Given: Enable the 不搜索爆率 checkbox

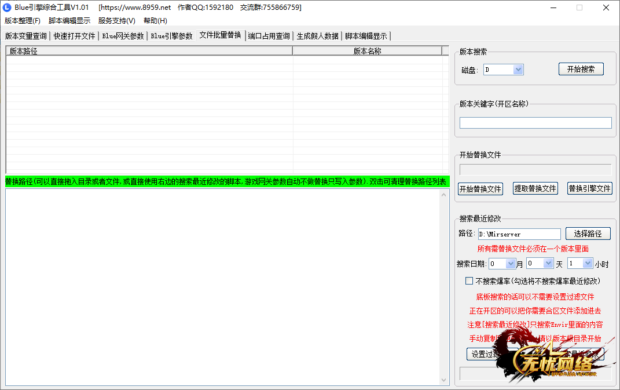Looking at the screenshot, I should pos(469,281).
